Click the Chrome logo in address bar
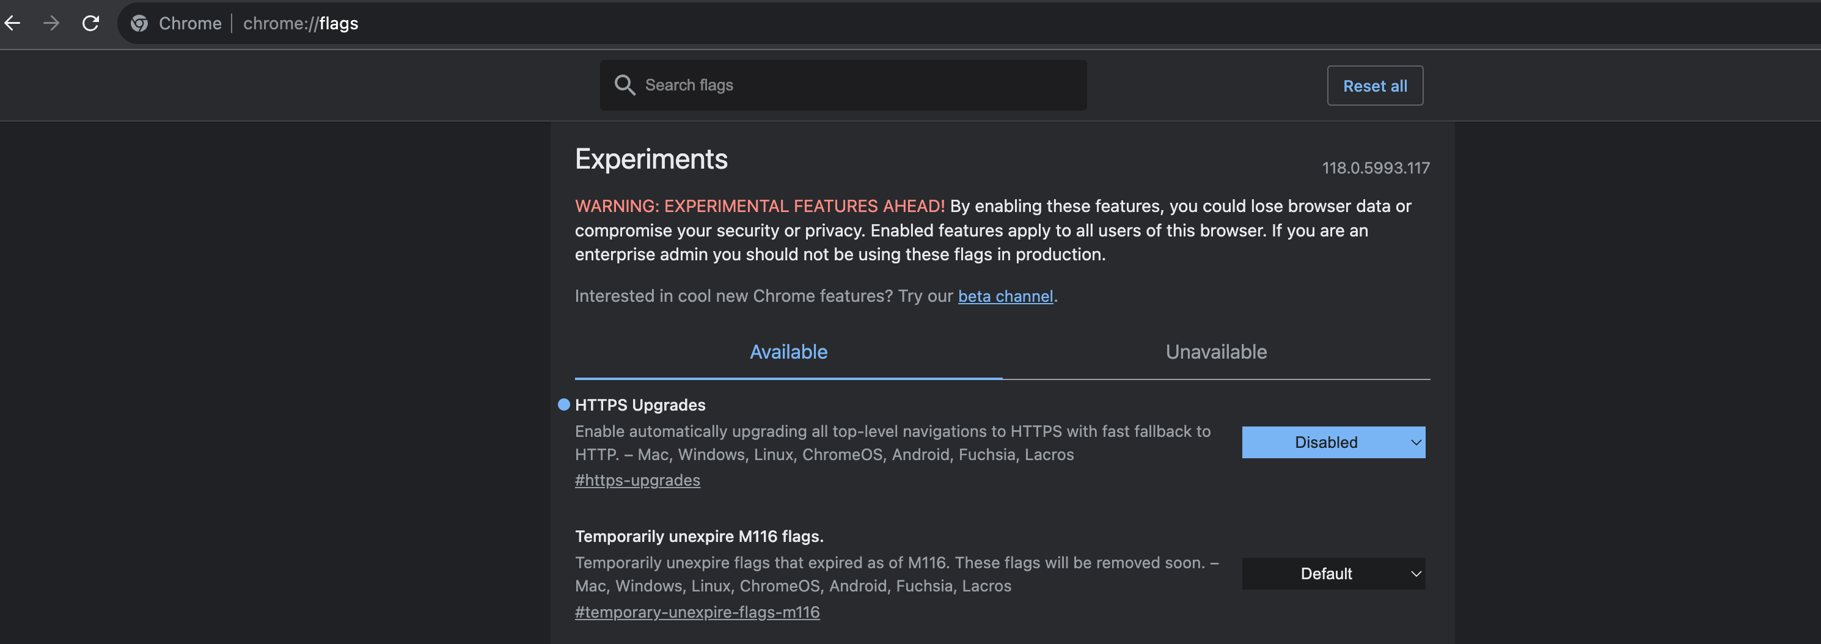The height and width of the screenshot is (644, 1821). (139, 23)
